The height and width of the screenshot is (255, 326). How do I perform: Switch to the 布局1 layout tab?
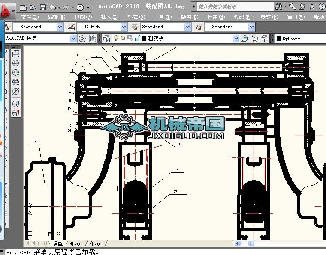[76, 243]
